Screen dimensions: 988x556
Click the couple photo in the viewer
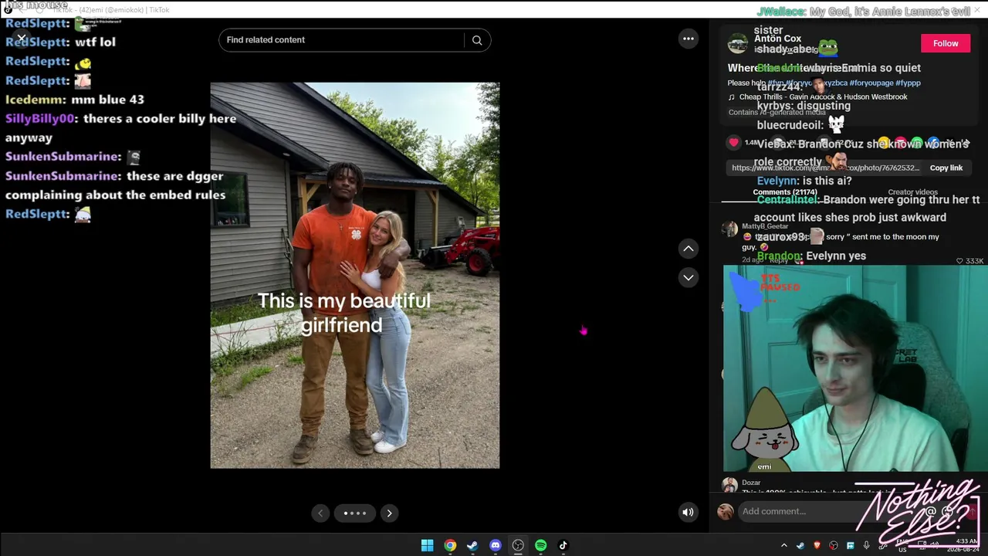coord(355,276)
